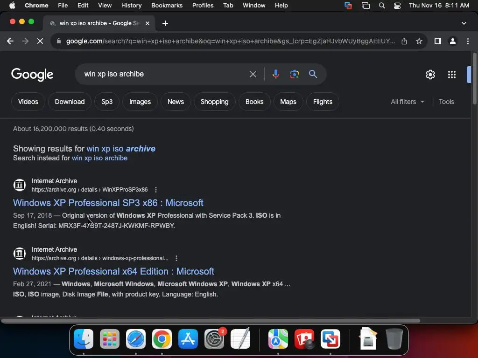Open Trash from the Dock
Image resolution: width=478 pixels, height=358 pixels.
394,339
